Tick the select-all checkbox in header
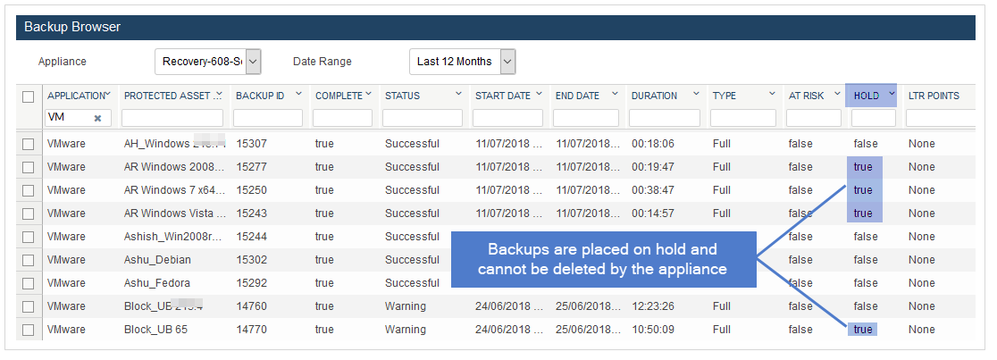 point(28,96)
